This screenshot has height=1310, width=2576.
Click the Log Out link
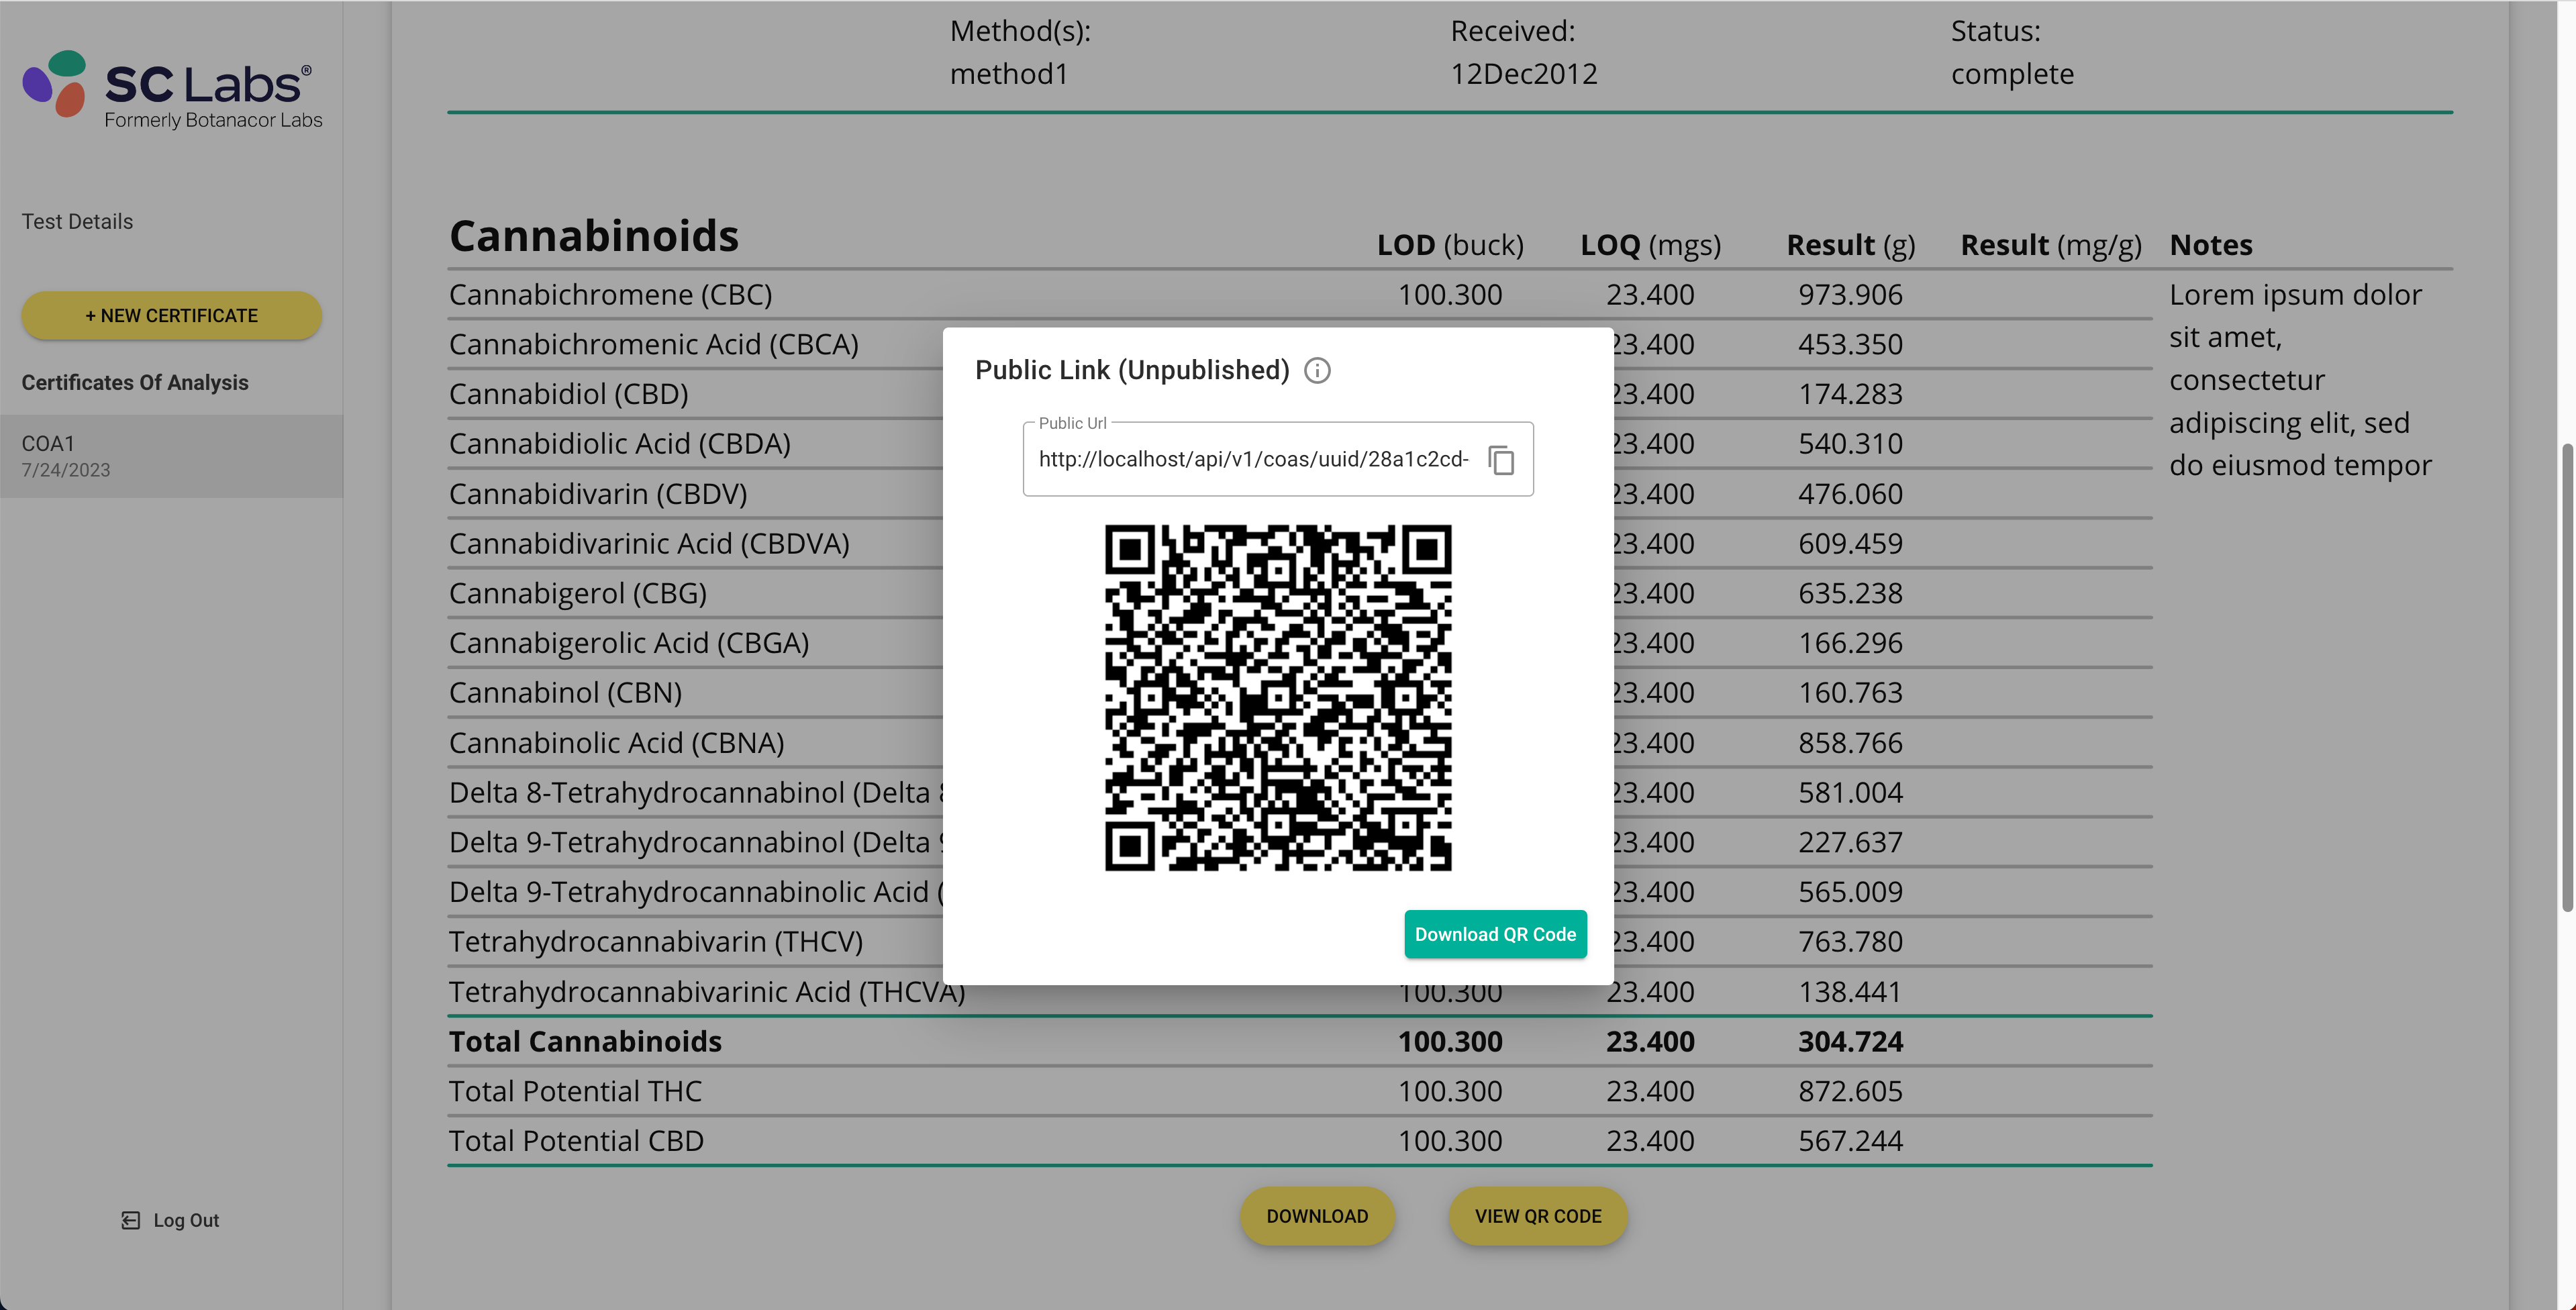(x=186, y=1220)
